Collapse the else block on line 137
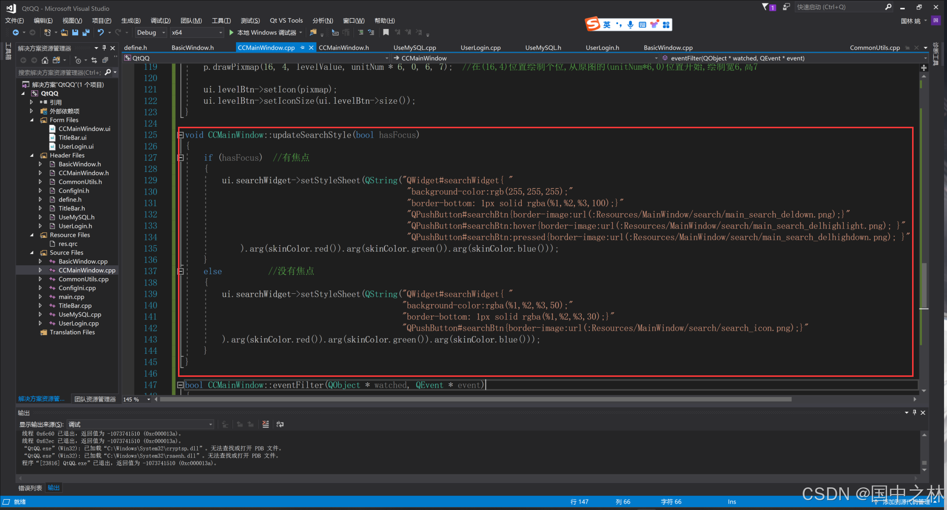Screen dimensions: 947x510 click(x=180, y=271)
